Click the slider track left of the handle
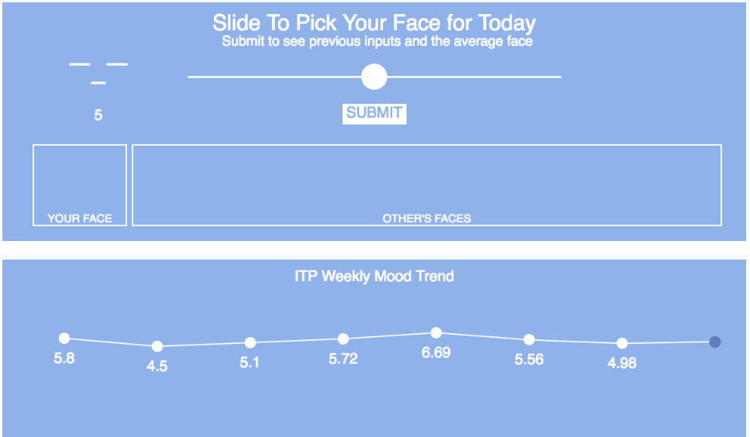This screenshot has height=437, width=750. tap(271, 77)
